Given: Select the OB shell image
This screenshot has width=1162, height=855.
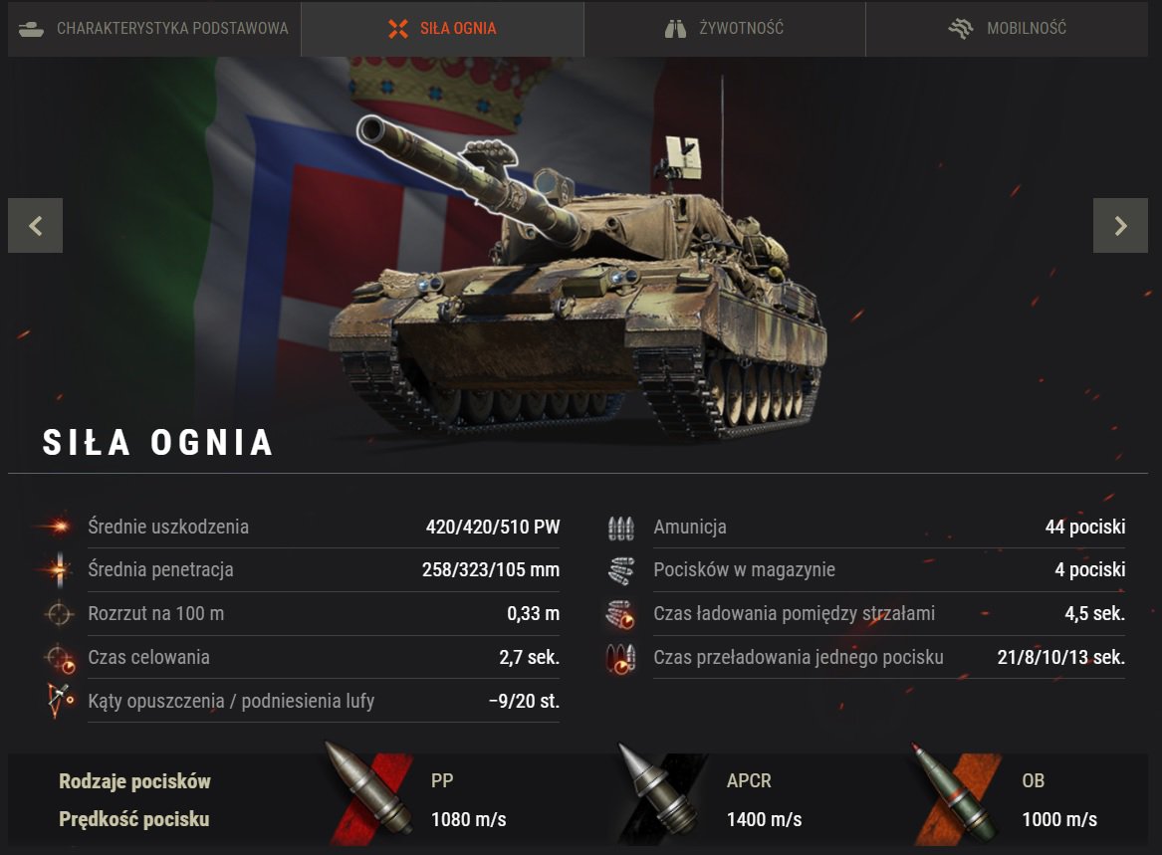Looking at the screenshot, I should (x=956, y=791).
